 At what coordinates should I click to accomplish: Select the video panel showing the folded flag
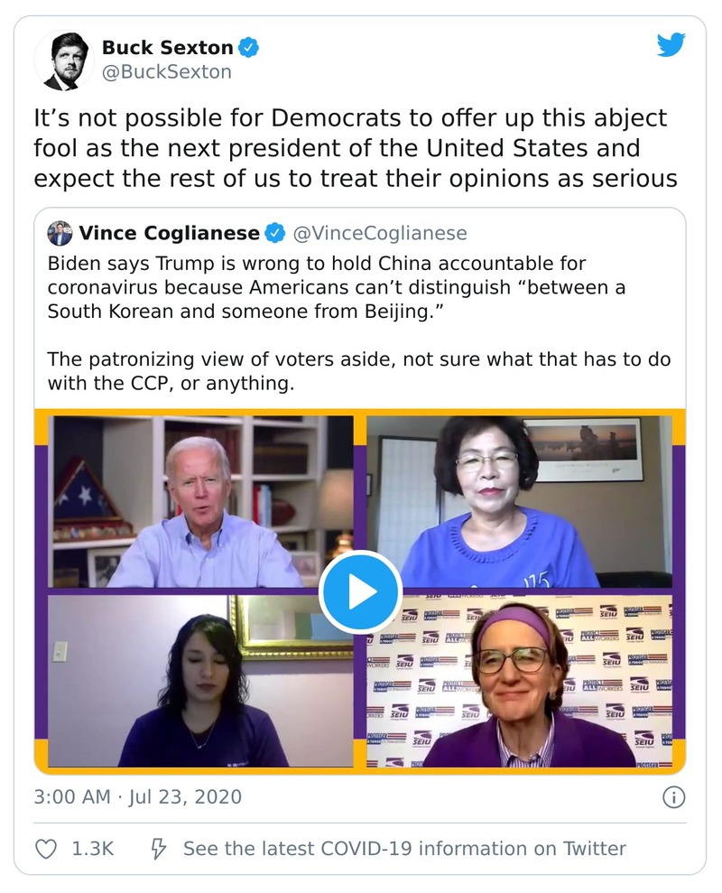point(200,501)
